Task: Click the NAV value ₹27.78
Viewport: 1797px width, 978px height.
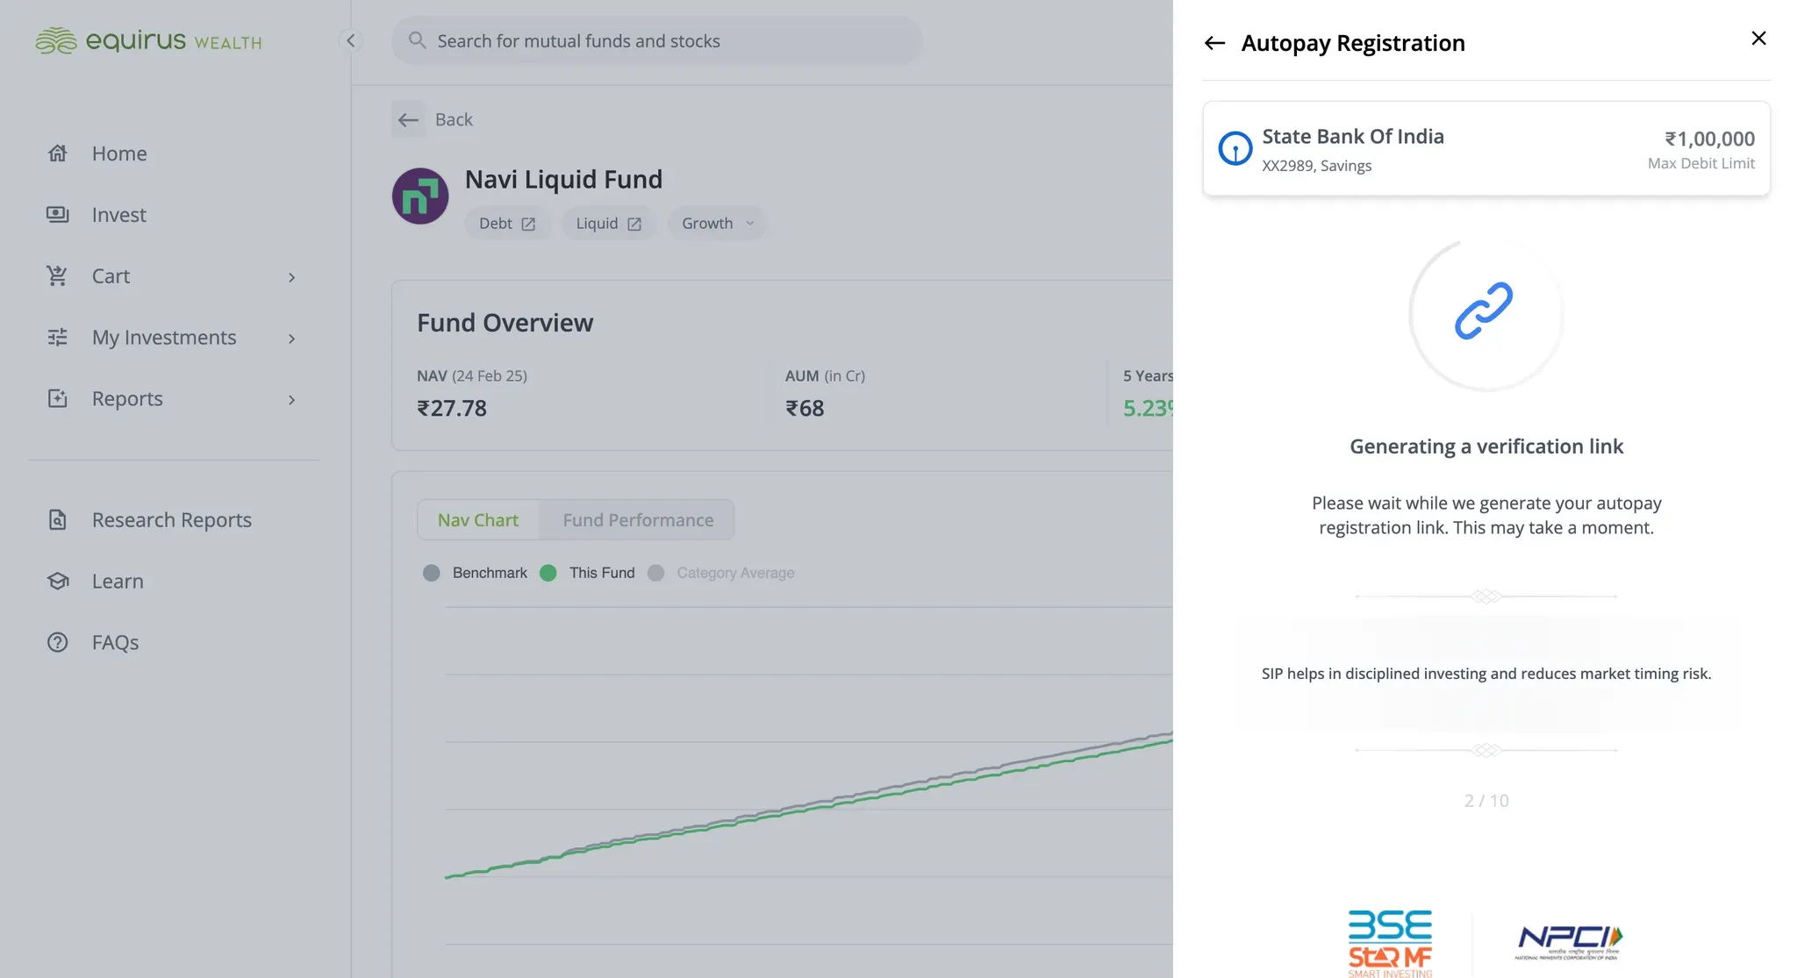Action: [x=452, y=409]
